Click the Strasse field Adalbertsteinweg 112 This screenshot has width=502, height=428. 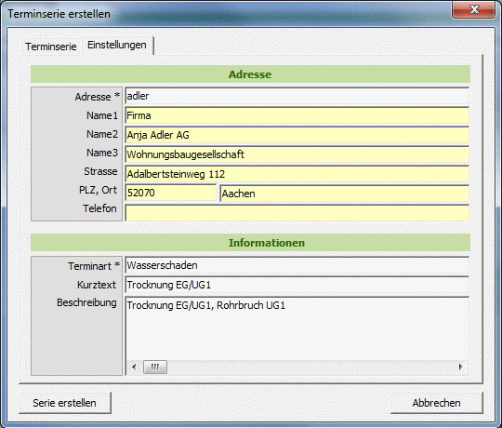[297, 174]
